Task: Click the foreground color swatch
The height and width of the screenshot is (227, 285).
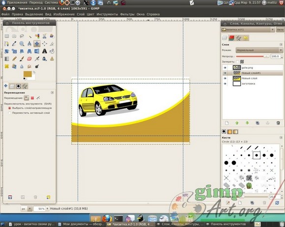Action: click(28, 74)
